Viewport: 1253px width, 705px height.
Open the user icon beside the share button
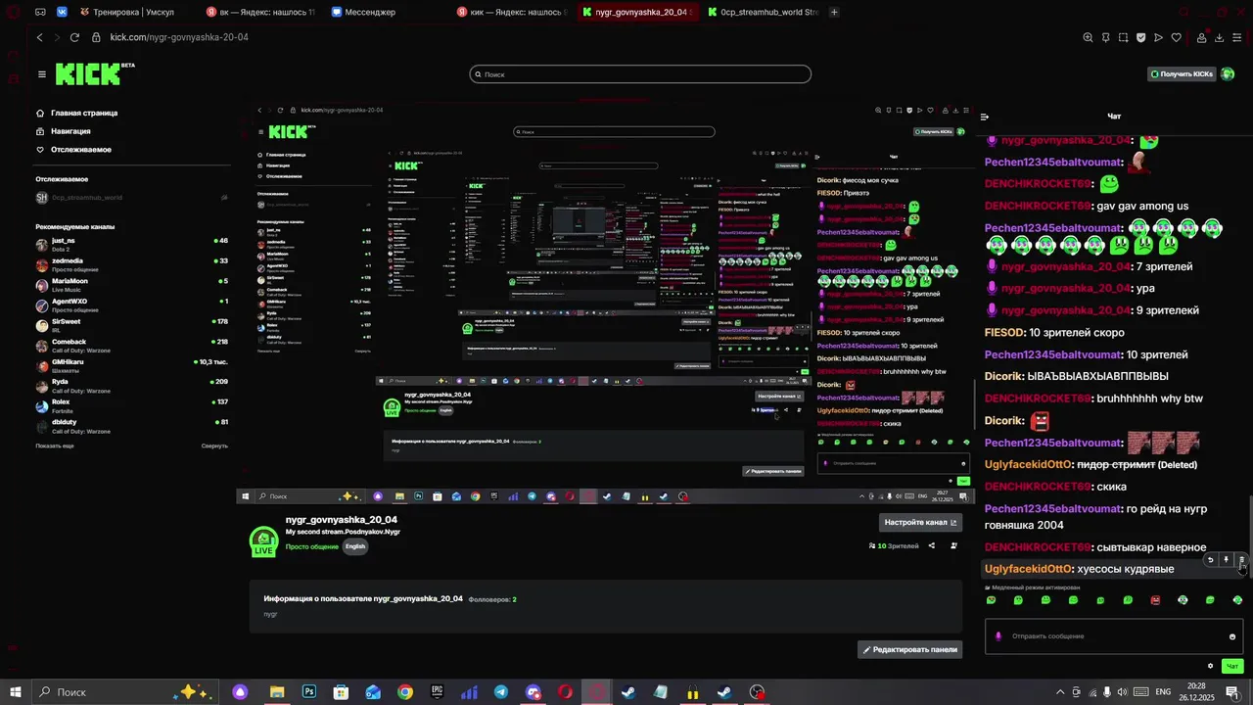click(x=954, y=545)
